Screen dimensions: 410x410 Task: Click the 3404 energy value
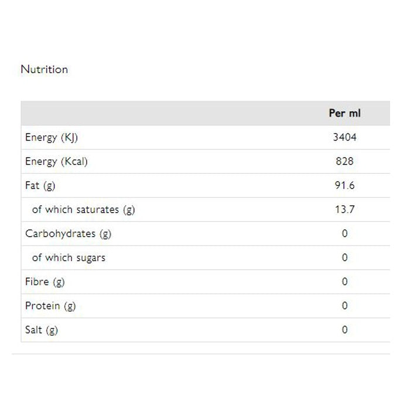point(344,138)
